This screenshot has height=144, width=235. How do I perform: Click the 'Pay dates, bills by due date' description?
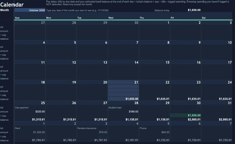pyautogui.click(x=138, y=3)
